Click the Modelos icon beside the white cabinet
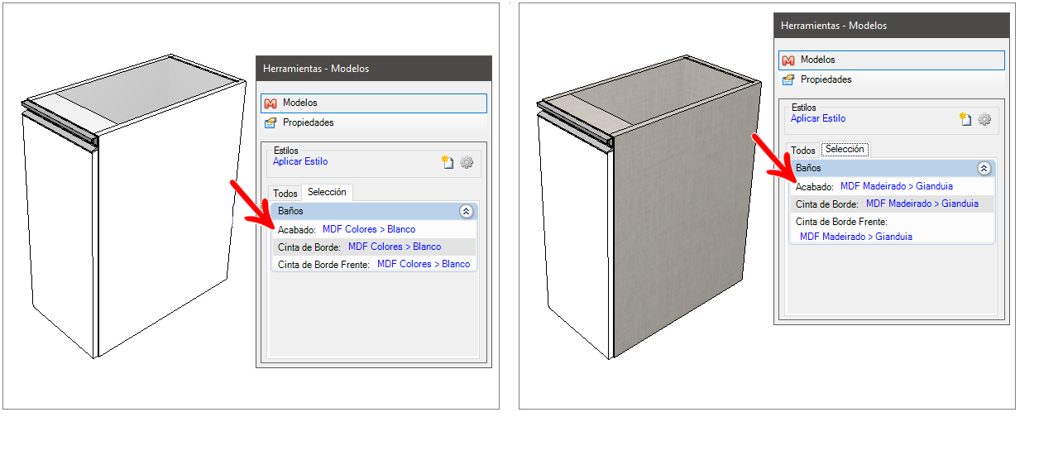 (x=270, y=103)
